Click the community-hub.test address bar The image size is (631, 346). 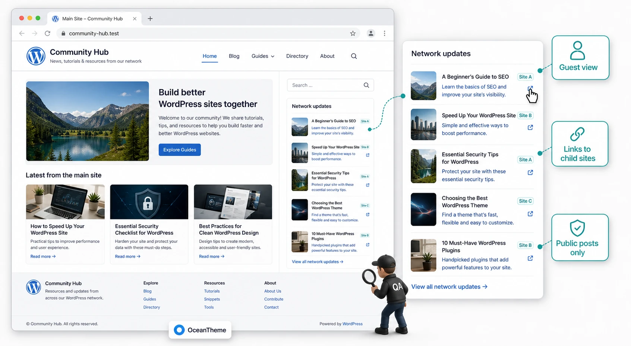pyautogui.click(x=208, y=34)
